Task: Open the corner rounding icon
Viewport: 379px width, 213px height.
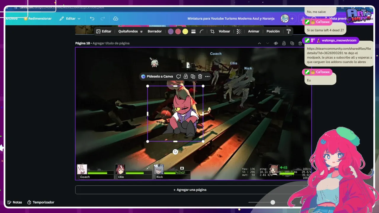Action: click(x=202, y=31)
